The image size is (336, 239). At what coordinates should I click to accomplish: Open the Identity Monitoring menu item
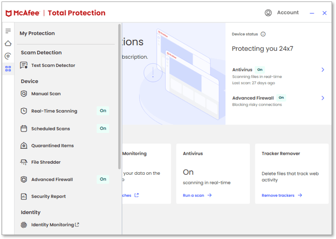click(x=52, y=225)
